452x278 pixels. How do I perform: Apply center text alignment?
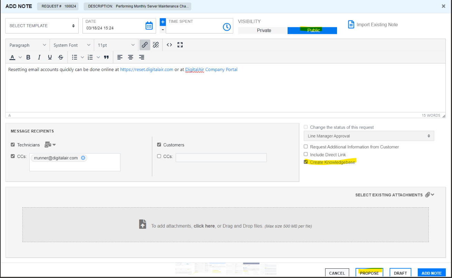pyautogui.click(x=131, y=57)
